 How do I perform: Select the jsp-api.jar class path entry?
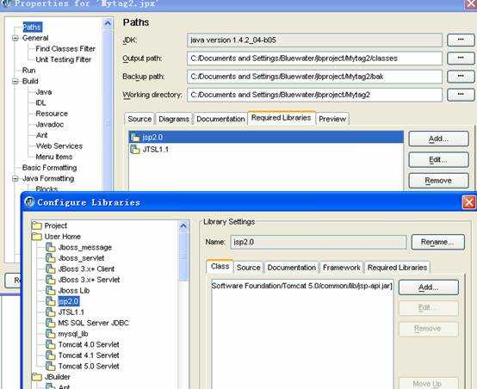(301, 286)
